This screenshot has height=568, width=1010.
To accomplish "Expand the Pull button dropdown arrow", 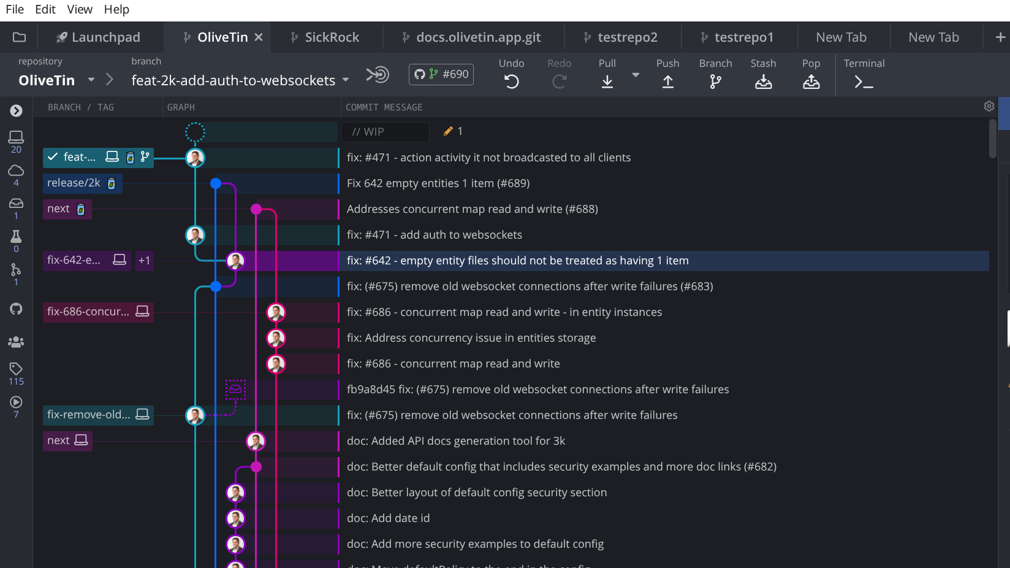I will (636, 75).
